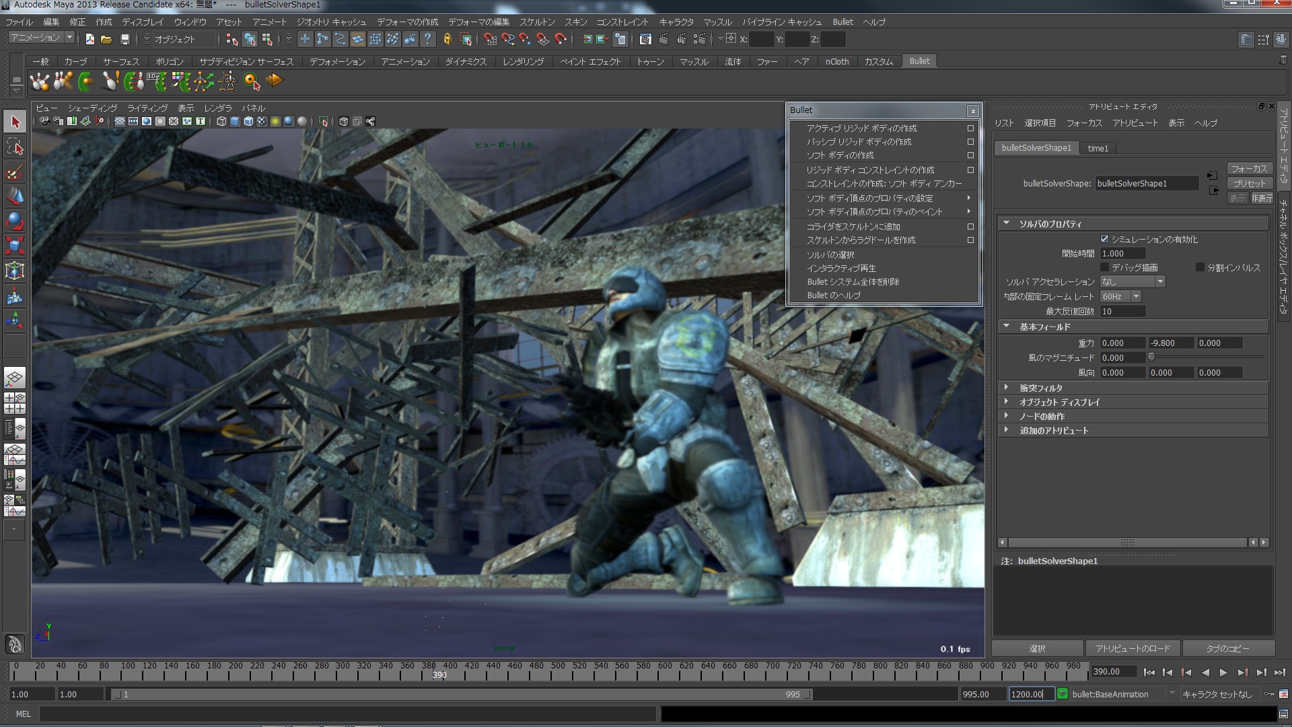Screen dimensions: 1292x727
Task: Choose ソルバの選択 in Bullet menu
Action: click(830, 255)
